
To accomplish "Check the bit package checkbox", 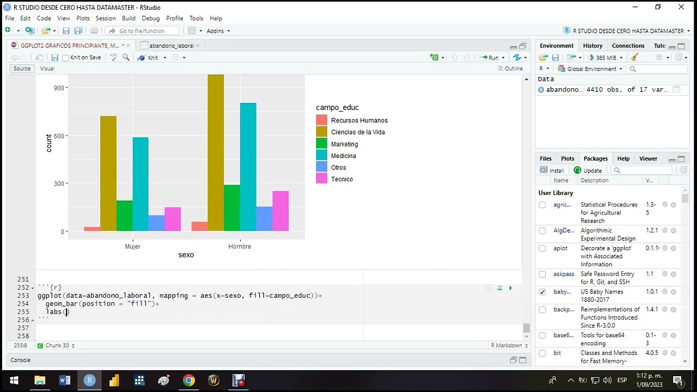I will [x=542, y=353].
